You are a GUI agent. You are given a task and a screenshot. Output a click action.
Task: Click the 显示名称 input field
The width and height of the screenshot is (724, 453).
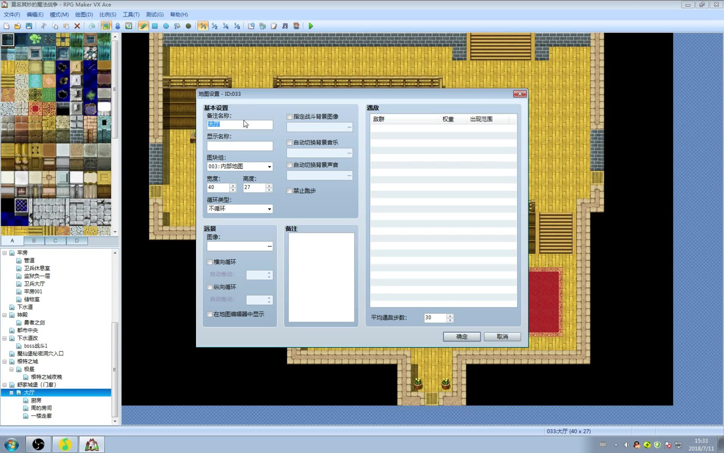point(240,146)
